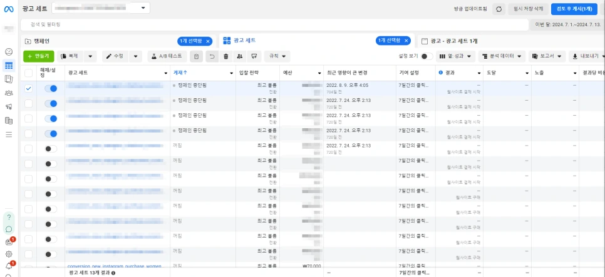Turn on the first 꺼짐 row switch
Image resolution: width=605 pixels, height=277 pixels.
click(x=51, y=149)
